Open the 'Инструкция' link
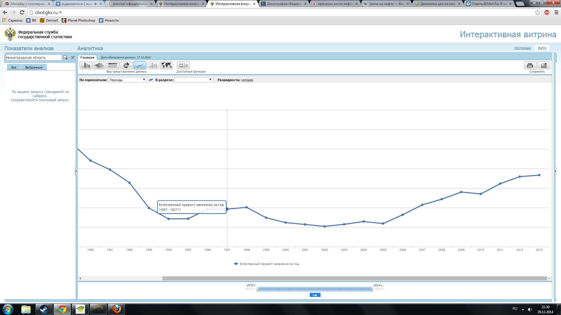Viewport: 561px width, 315px height. coord(522,48)
